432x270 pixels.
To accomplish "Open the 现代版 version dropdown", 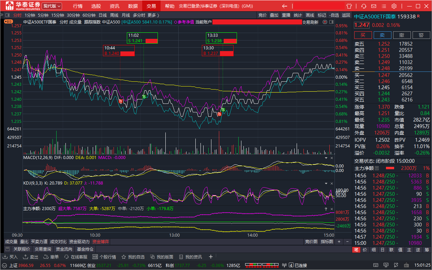I will click(52, 6).
